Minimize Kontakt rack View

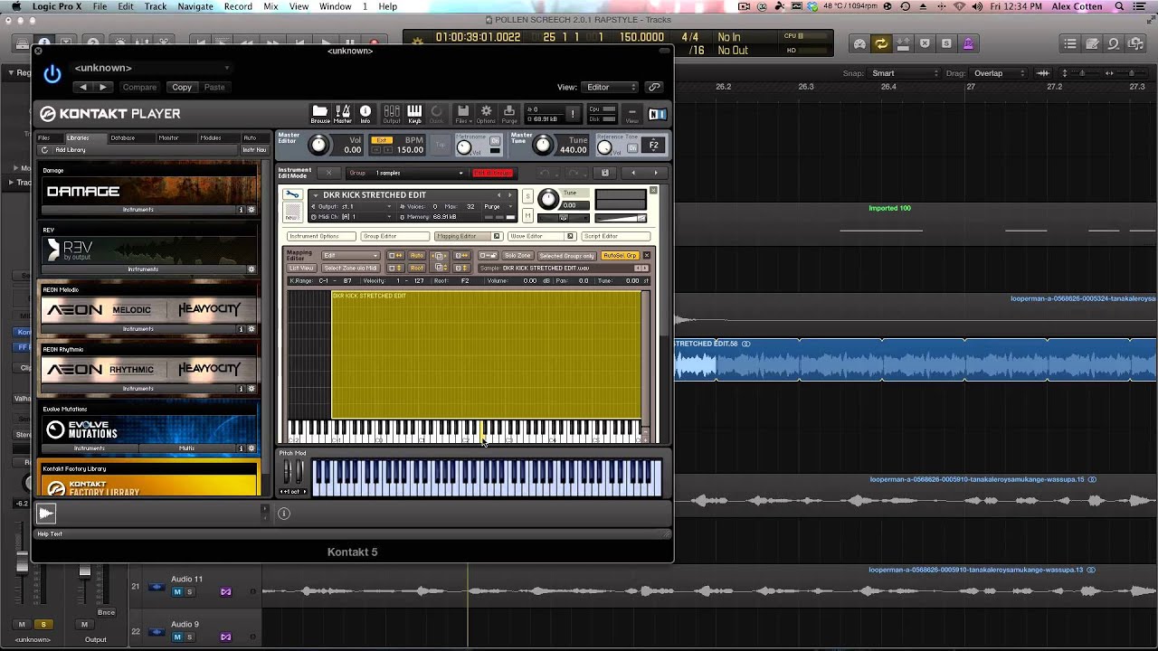[x=631, y=113]
